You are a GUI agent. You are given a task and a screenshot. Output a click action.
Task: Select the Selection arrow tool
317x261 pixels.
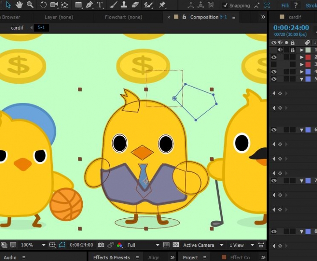8,5
